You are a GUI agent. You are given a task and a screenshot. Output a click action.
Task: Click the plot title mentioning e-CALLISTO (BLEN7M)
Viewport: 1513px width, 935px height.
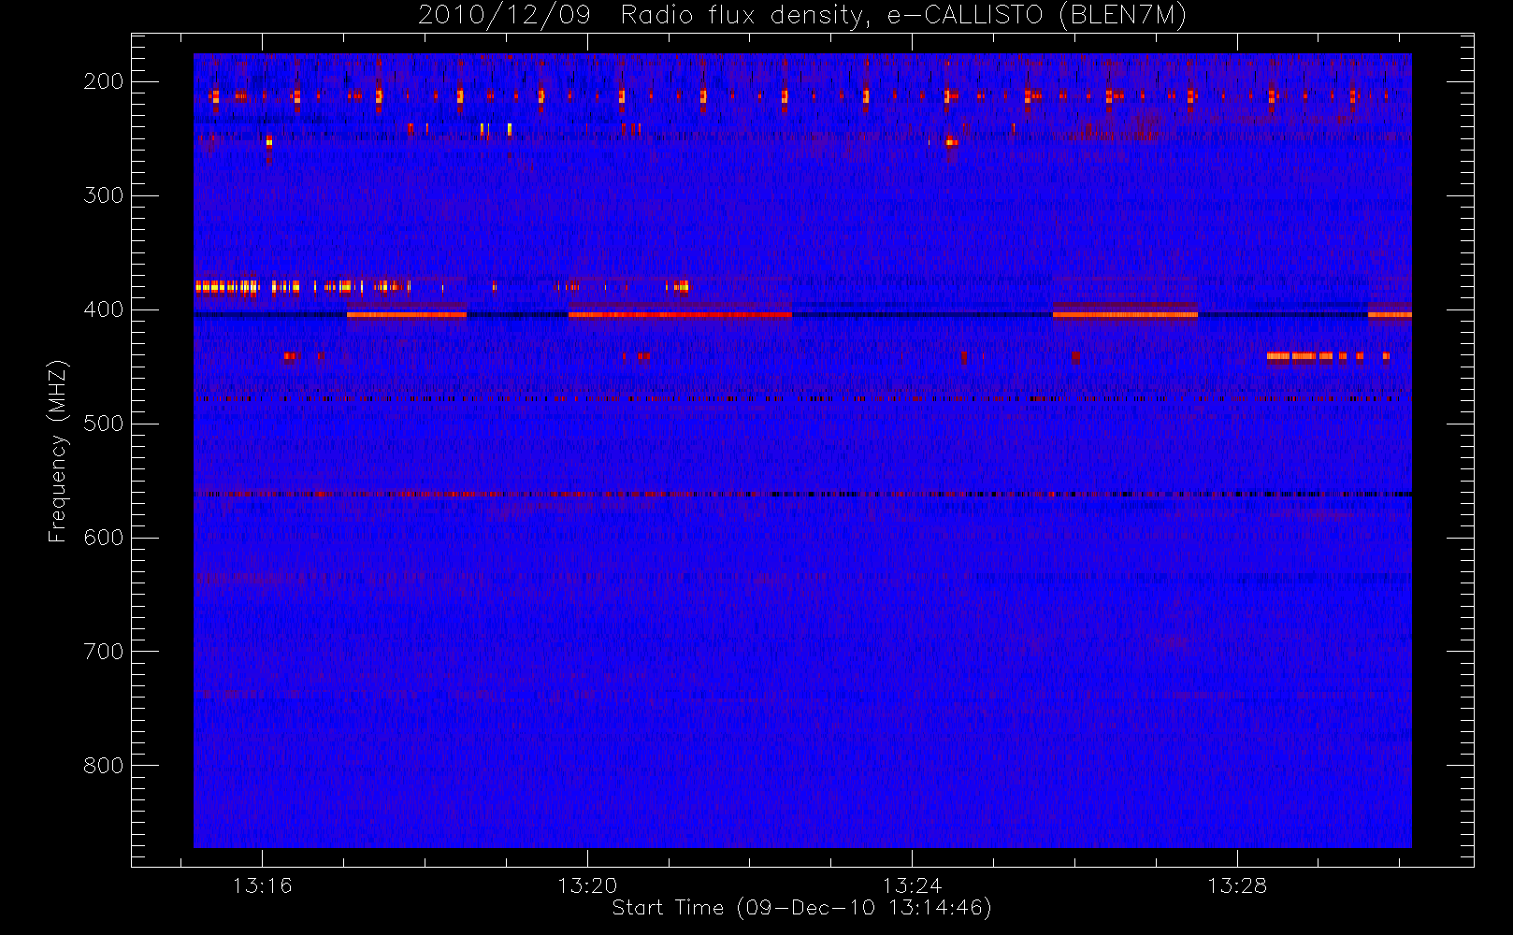[x=801, y=16]
